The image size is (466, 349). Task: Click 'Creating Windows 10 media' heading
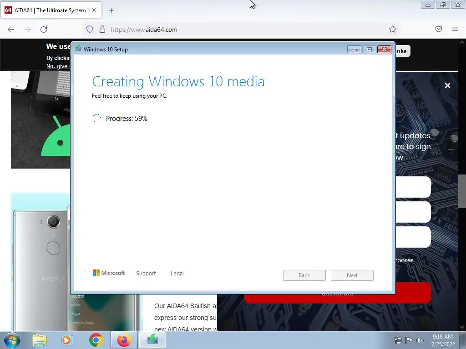pyautogui.click(x=178, y=81)
